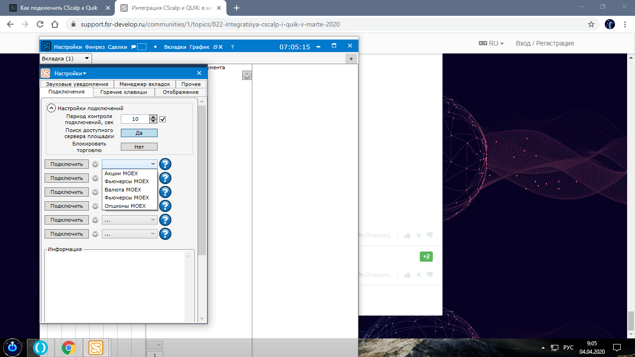Open График menu in CScalp

(x=199, y=47)
